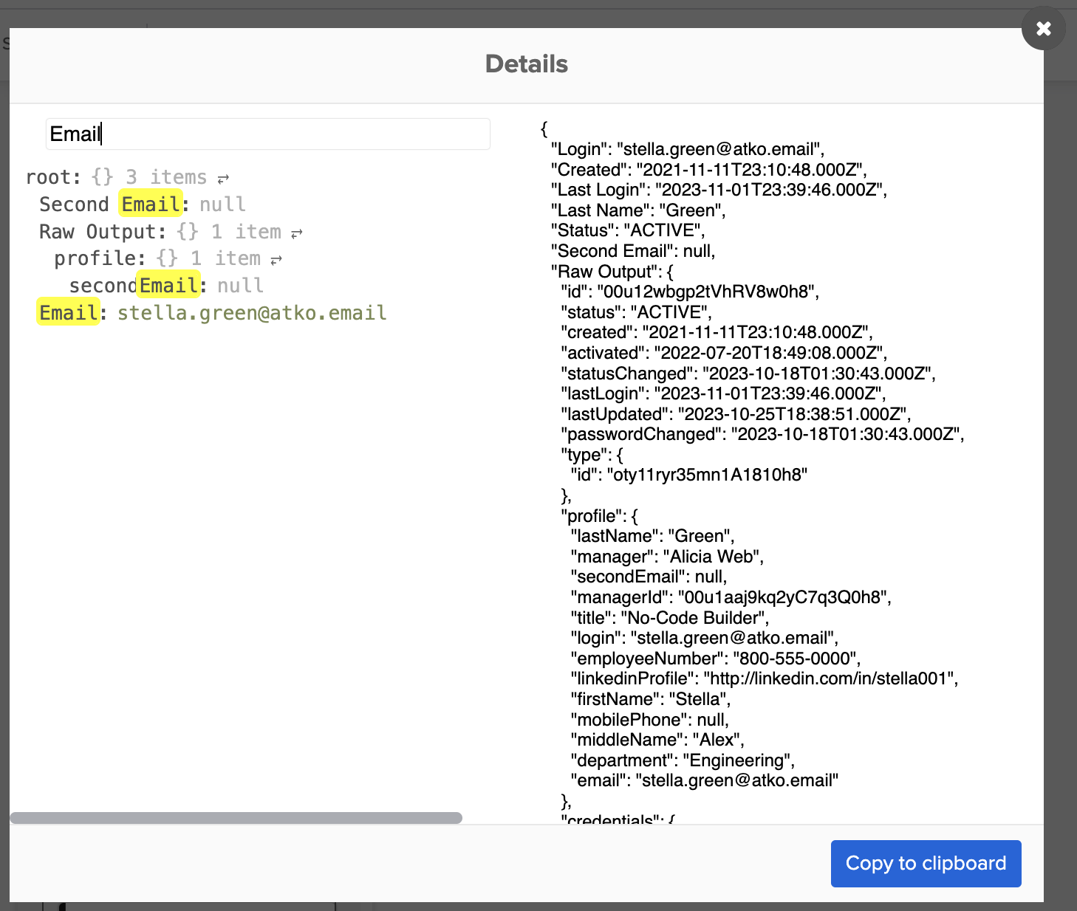This screenshot has height=911, width=1077.
Task: Click the Email search filter field
Action: tap(267, 134)
